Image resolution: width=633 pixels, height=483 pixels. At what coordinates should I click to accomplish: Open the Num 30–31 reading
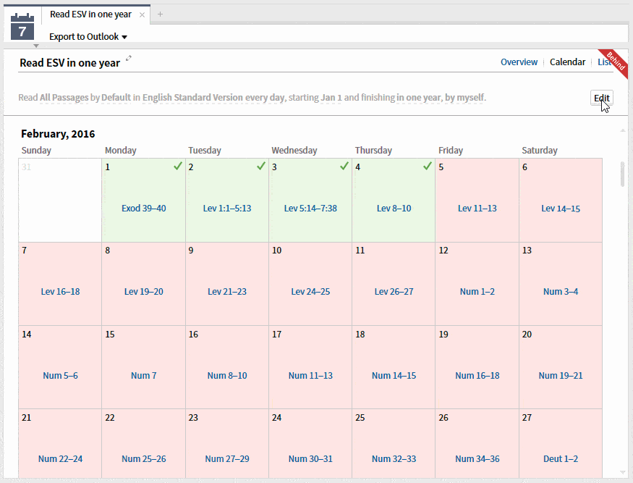pyautogui.click(x=310, y=459)
